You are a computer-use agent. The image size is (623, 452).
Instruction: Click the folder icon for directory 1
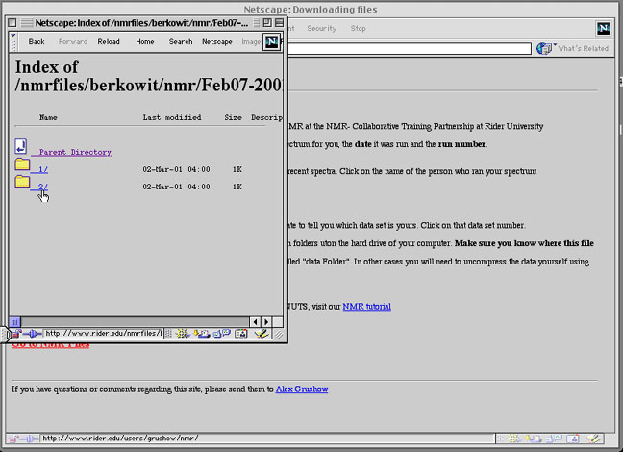[x=22, y=165]
